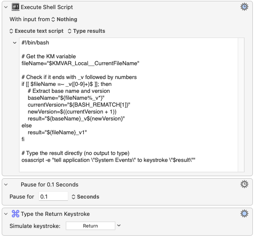Click the shell script terminal icon
Image resolution: width=255 pixels, height=237 pixels.
16,7
